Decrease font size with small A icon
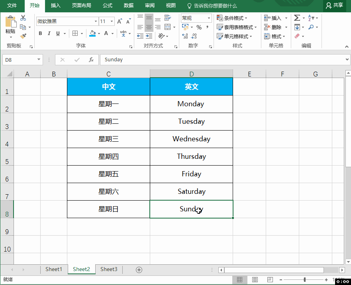The image size is (351, 285). point(129,21)
